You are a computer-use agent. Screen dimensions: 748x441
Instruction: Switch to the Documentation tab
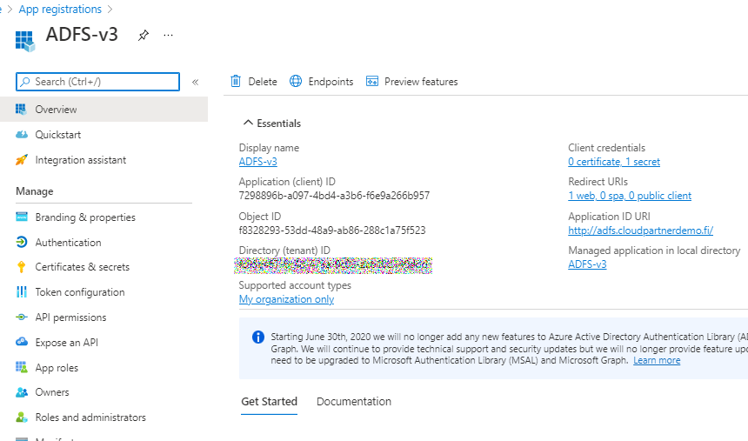click(353, 402)
